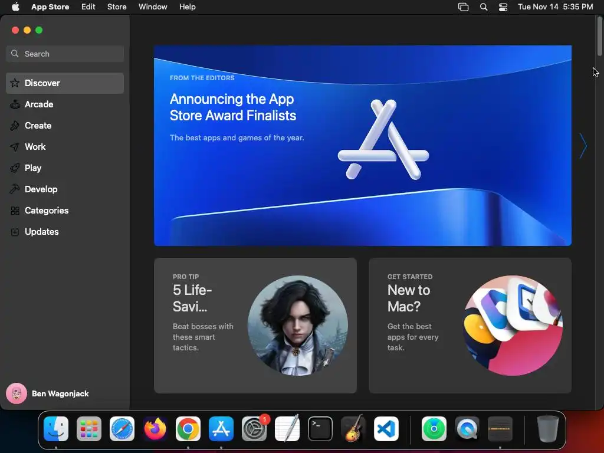Open Updates download icon in sidebar
The width and height of the screenshot is (604, 453).
point(15,231)
